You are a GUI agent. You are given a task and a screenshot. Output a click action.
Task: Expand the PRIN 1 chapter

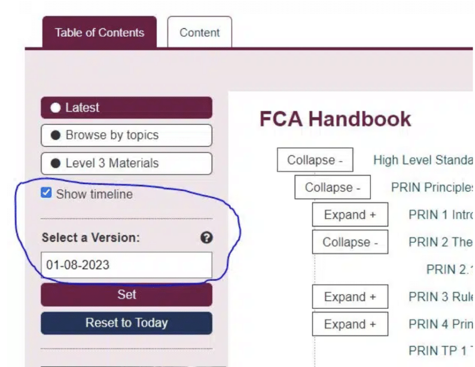coord(350,215)
